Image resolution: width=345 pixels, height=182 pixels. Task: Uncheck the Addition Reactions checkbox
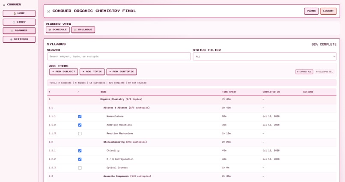point(80,125)
